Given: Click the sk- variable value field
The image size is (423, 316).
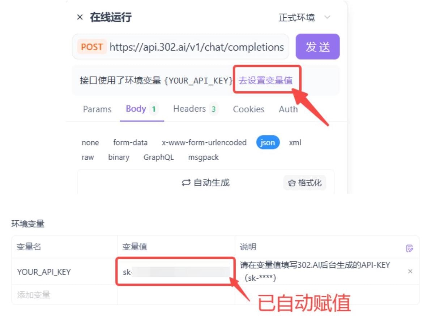Looking at the screenshot, I should point(176,272).
